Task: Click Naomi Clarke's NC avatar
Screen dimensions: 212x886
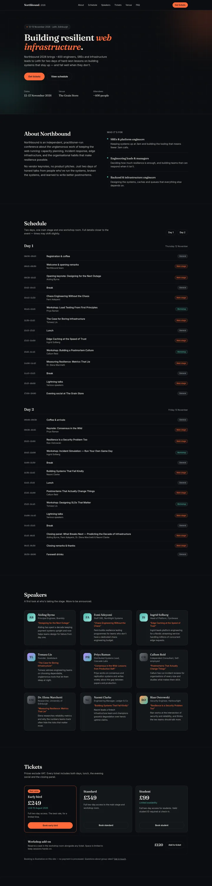Action: 87,700
